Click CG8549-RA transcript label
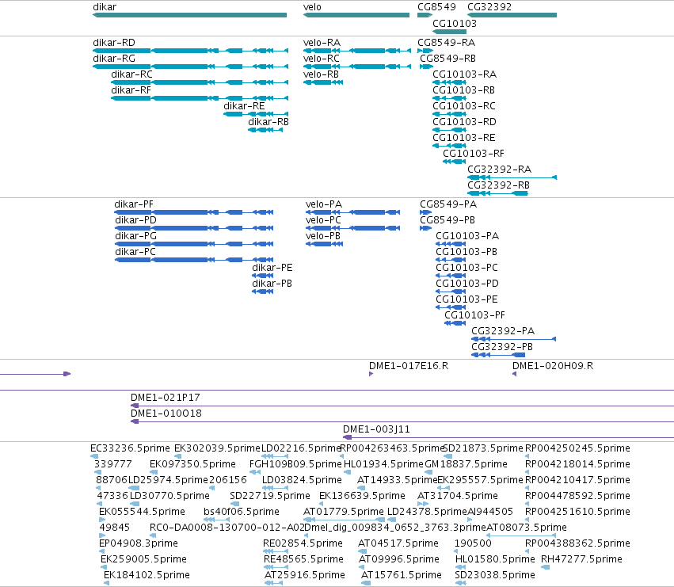 (446, 43)
